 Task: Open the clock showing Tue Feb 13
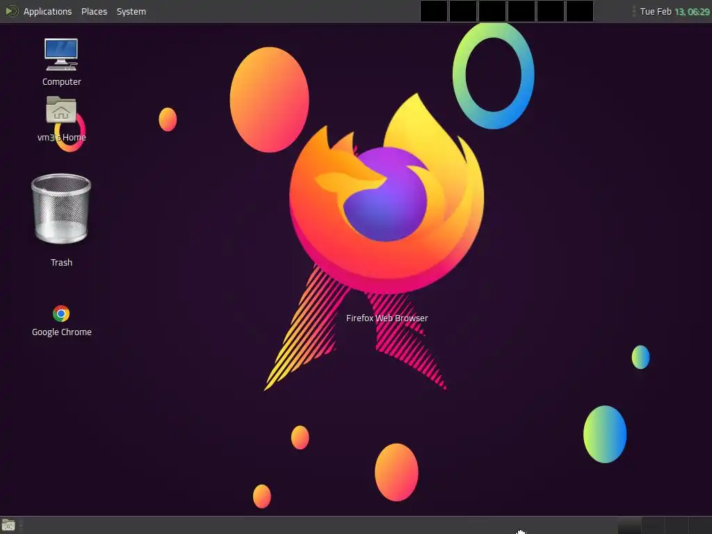pyautogui.click(x=674, y=11)
